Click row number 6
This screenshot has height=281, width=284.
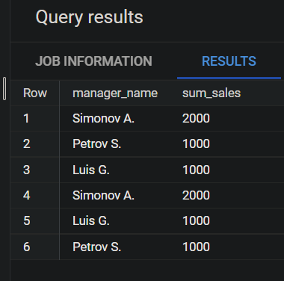pos(27,247)
